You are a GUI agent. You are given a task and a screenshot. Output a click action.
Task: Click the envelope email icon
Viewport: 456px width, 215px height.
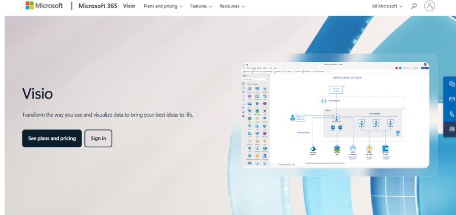(x=452, y=99)
